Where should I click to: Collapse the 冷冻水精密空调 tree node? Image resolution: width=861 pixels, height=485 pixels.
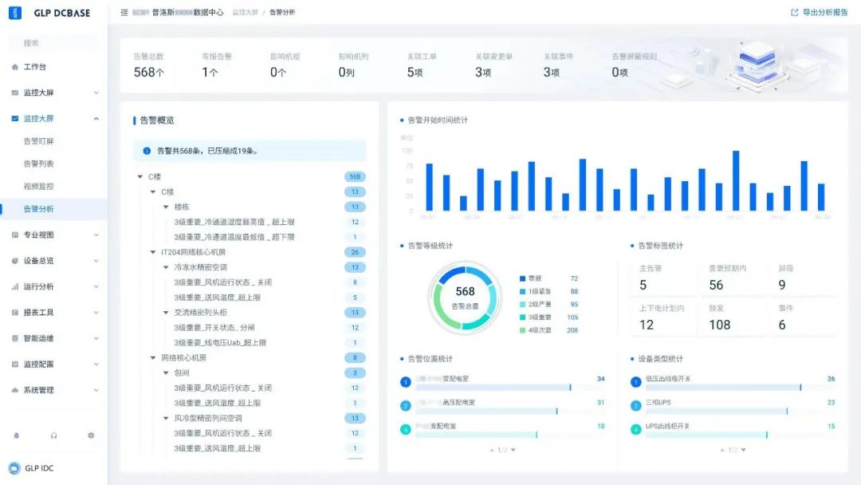pos(166,267)
